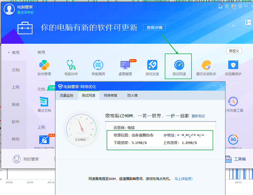Open the skin T-shirt icon
253x195 pixels.
pyautogui.click(x=234, y=6)
